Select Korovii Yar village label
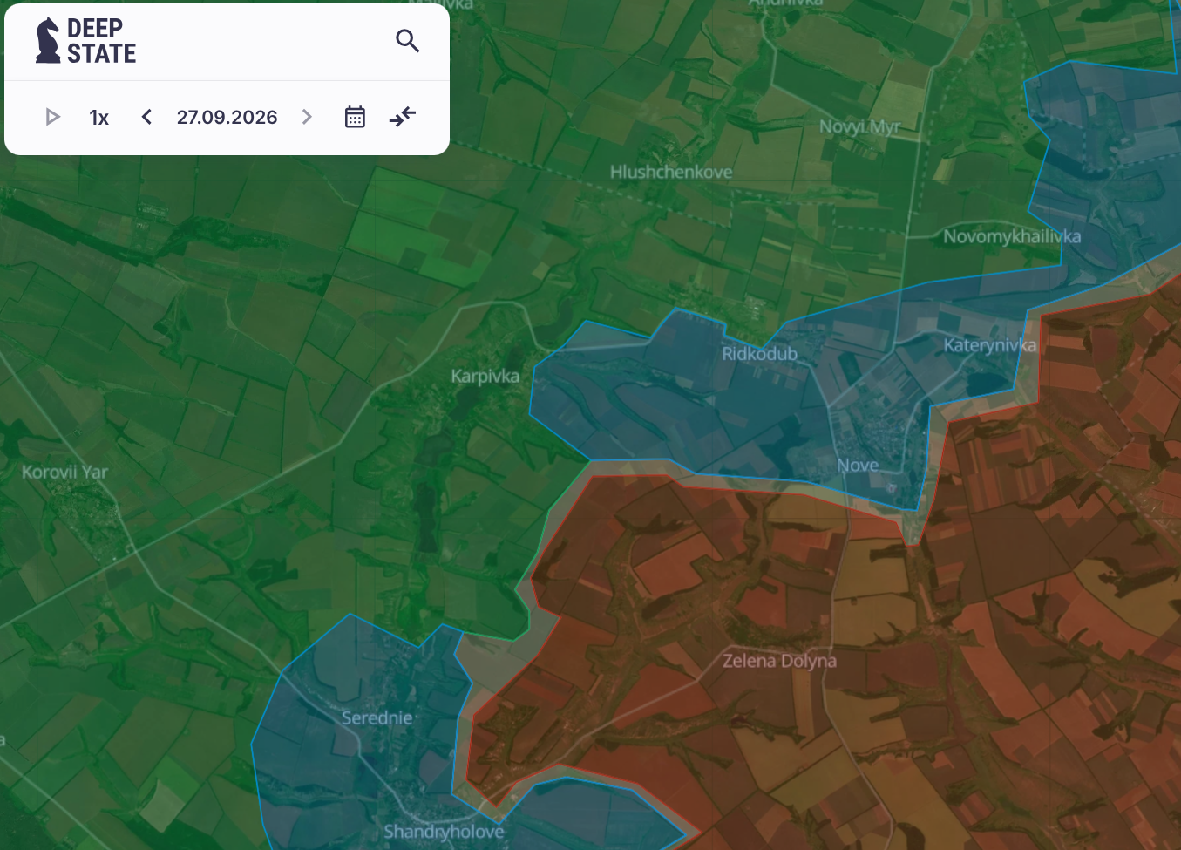 click(64, 473)
